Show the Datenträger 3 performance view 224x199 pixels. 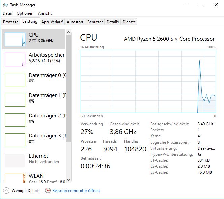(x=34, y=140)
